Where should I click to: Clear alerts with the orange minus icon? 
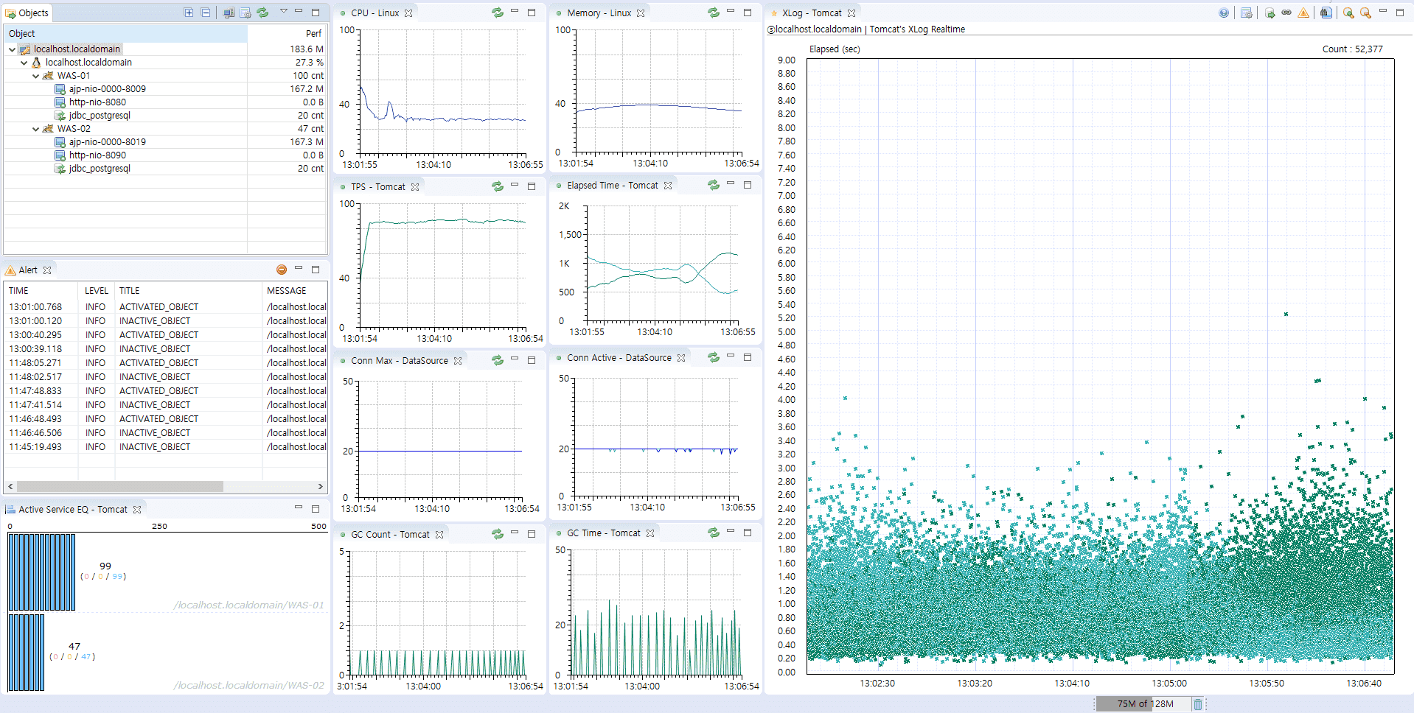pyautogui.click(x=281, y=270)
